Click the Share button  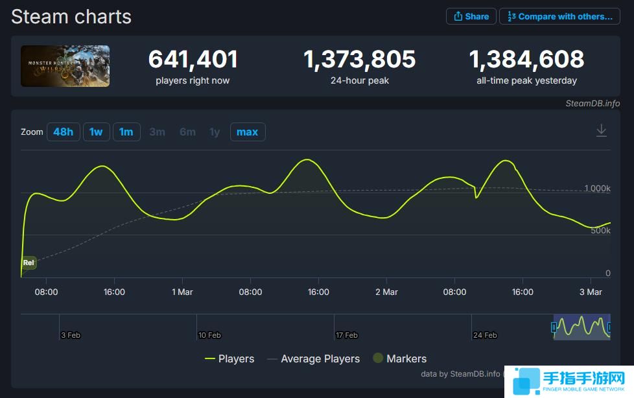(471, 16)
